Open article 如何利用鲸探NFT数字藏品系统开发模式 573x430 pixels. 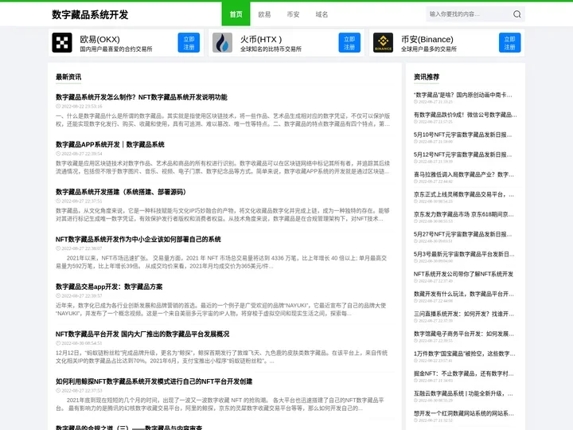pos(154,381)
